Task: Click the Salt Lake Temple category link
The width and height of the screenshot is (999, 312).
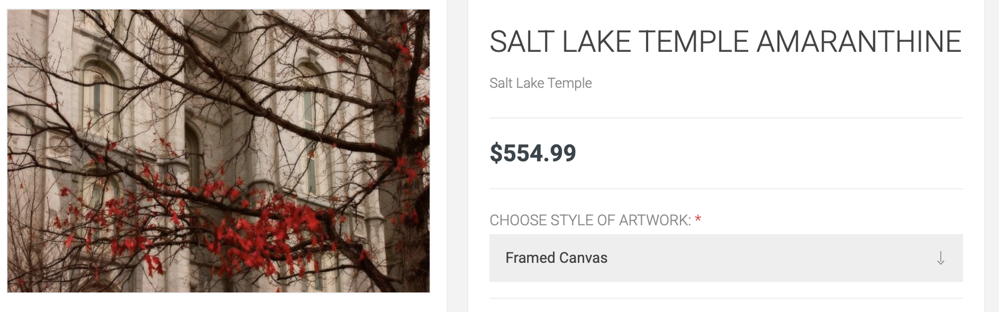Action: tap(540, 83)
